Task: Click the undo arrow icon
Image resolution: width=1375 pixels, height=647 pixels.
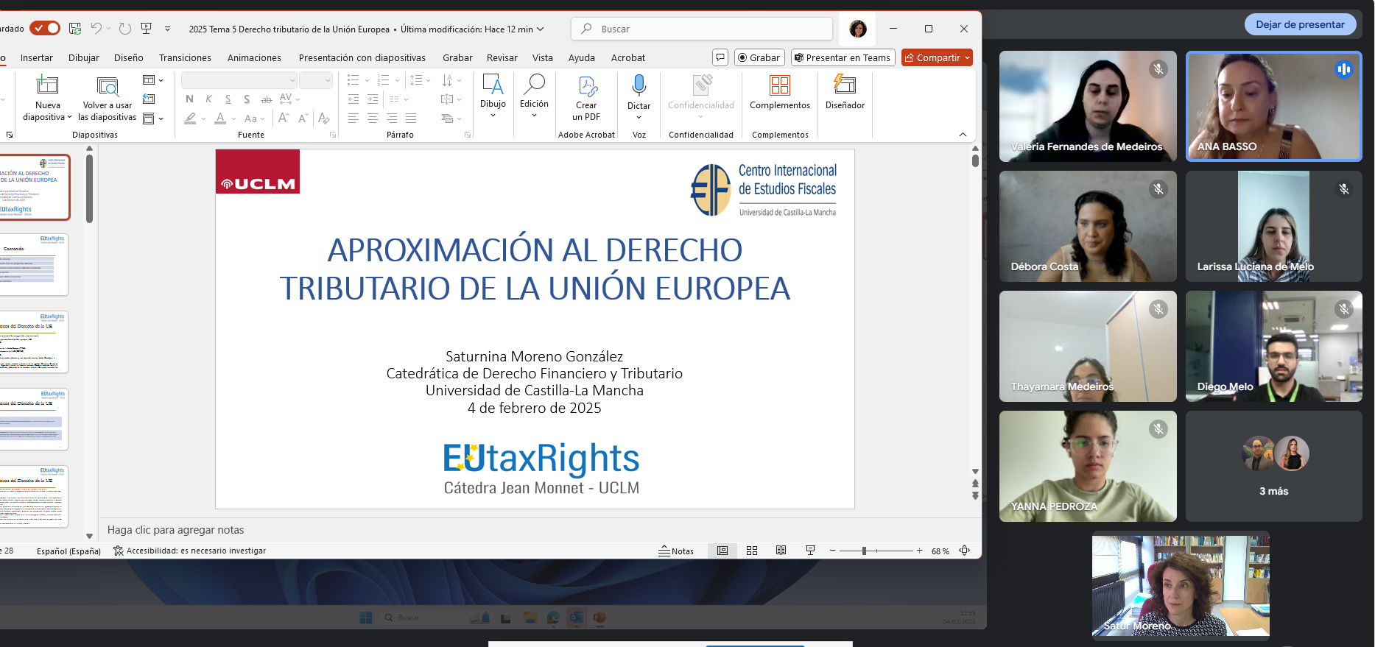Action: tap(96, 29)
